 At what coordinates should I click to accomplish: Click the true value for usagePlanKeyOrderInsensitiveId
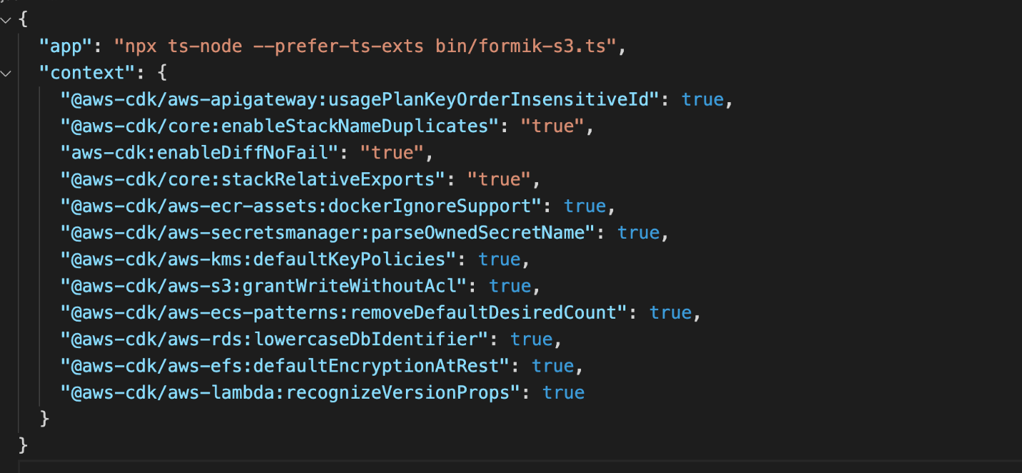[703, 99]
